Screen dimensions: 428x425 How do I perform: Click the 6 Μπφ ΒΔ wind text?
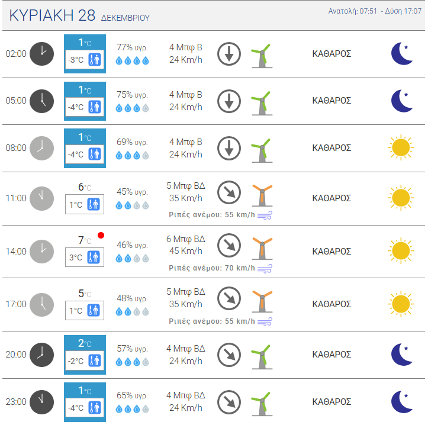point(186,239)
